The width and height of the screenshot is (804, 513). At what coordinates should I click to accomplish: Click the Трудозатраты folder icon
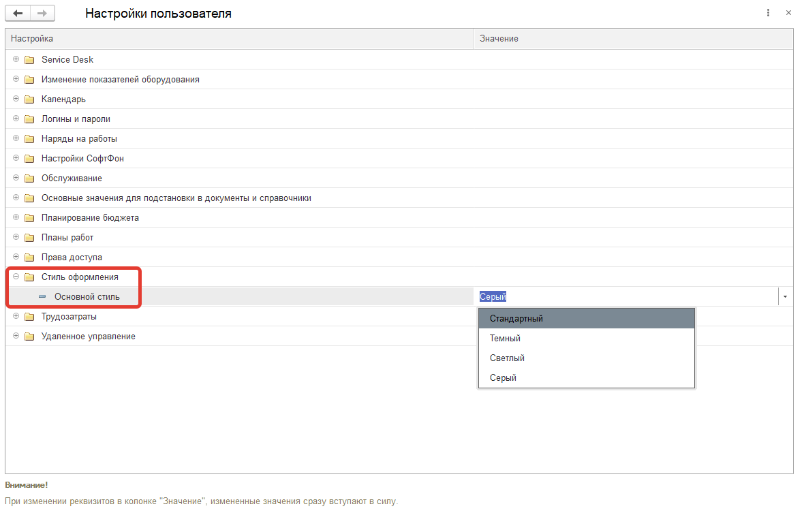tap(29, 317)
